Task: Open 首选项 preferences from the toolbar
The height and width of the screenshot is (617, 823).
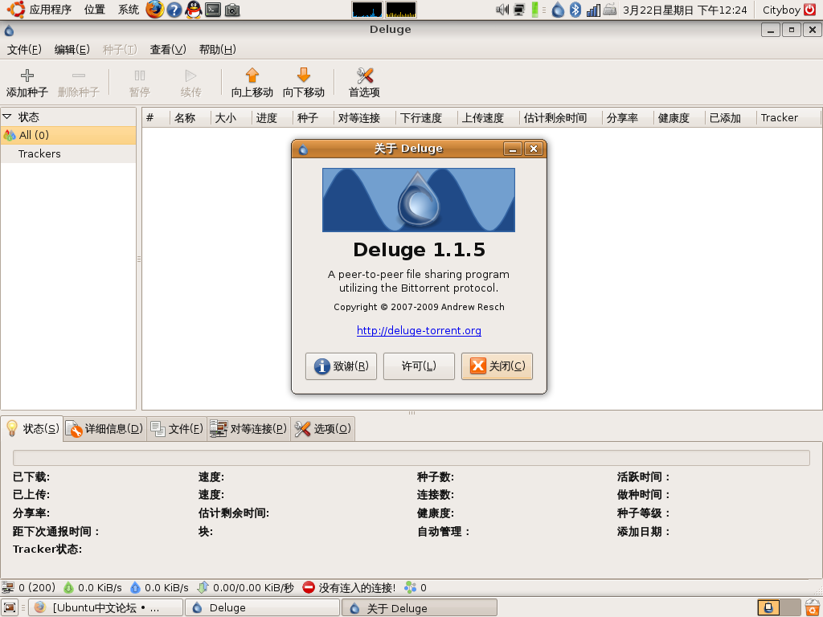Action: pyautogui.click(x=364, y=83)
